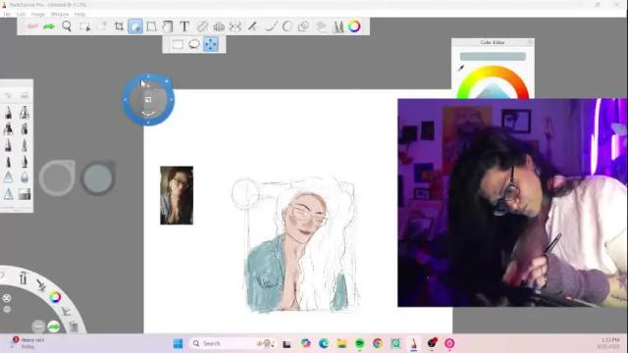628x353 pixels.
Task: Select the eyedropper in the Color Editor
Action: click(x=461, y=69)
